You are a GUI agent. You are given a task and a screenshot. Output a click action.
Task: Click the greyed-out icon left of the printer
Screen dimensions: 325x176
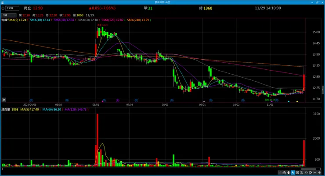point(280,172)
